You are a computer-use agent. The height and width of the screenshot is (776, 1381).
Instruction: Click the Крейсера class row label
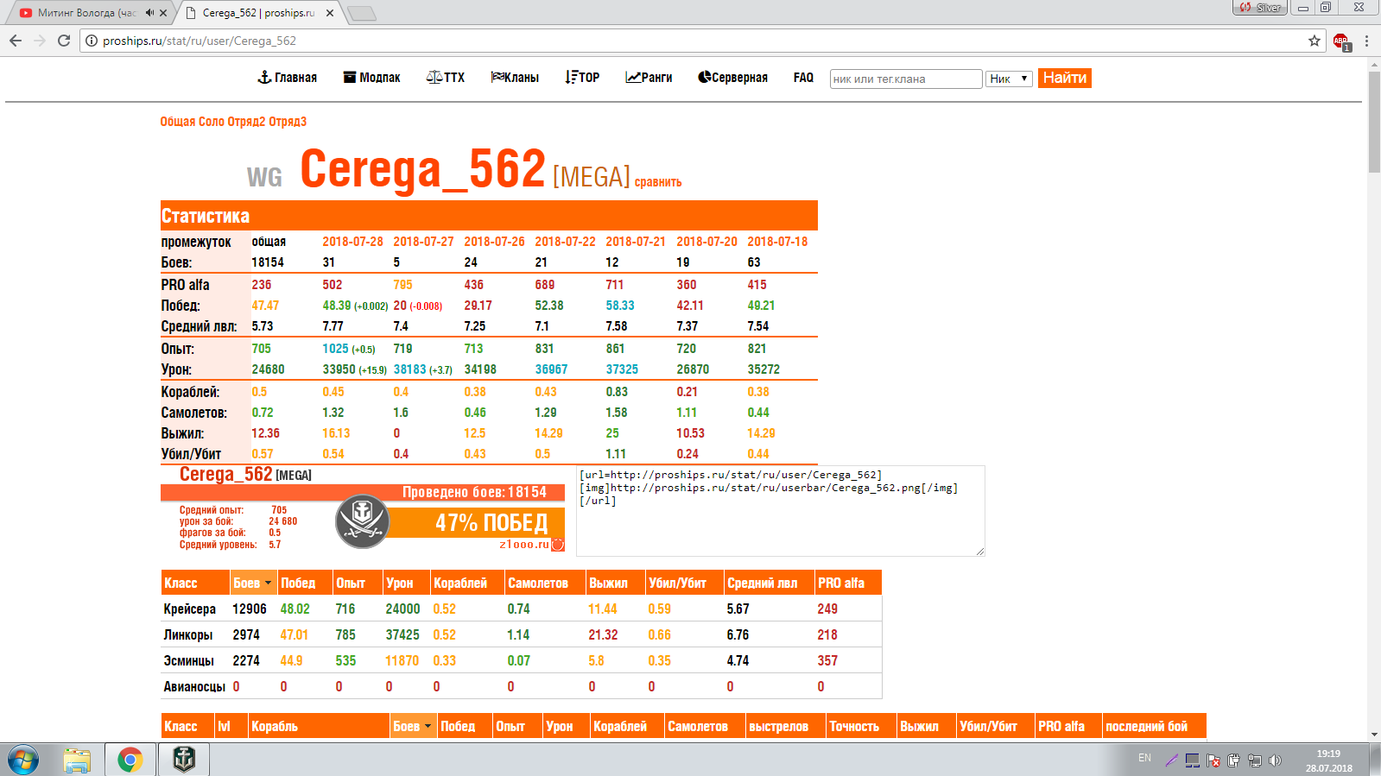click(x=190, y=609)
